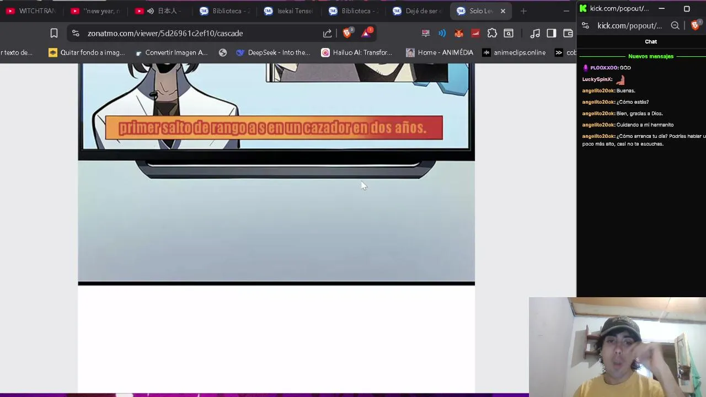706x397 pixels.
Task: Open the "r texto de..." bookmark
Action: [17, 52]
